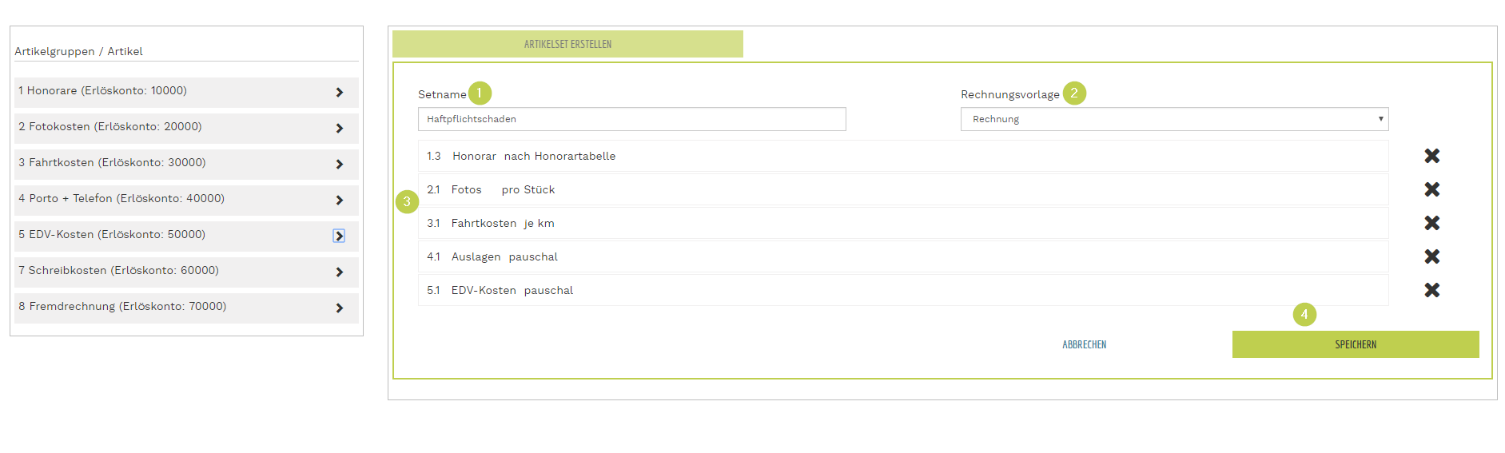Open the Rechnungsvorlage dropdown

point(1173,119)
